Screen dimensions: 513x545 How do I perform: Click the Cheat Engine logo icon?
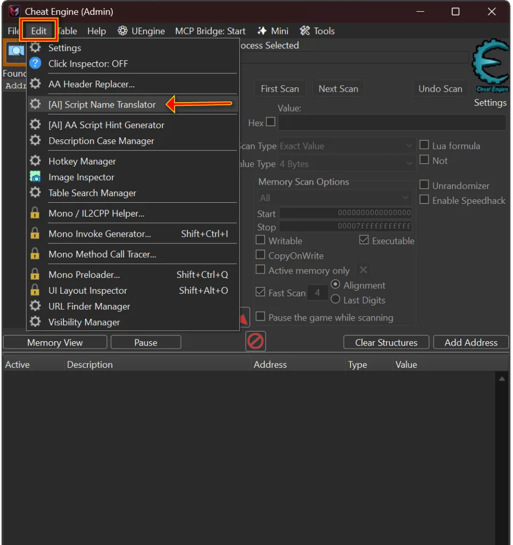click(491, 67)
